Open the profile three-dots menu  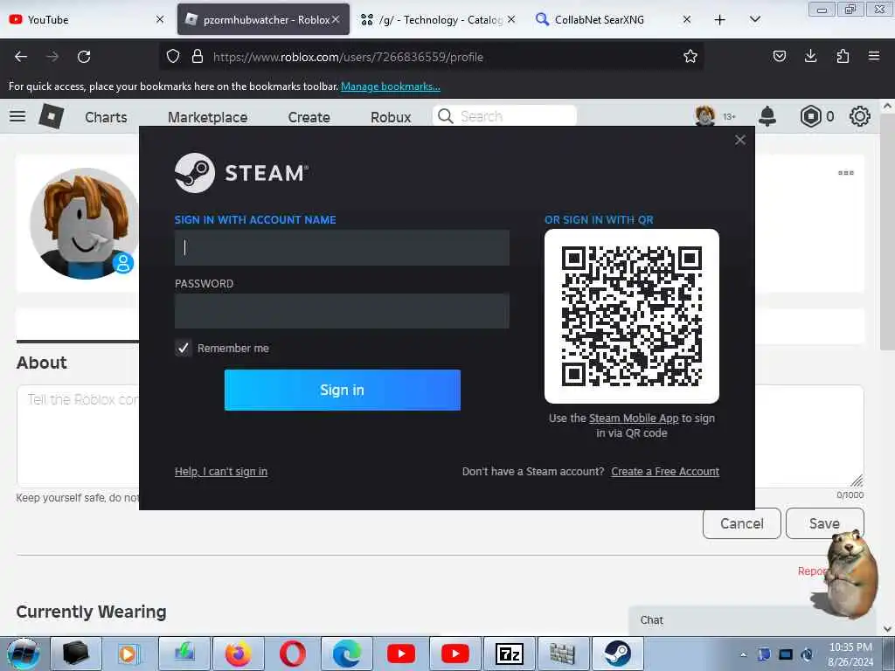click(845, 172)
